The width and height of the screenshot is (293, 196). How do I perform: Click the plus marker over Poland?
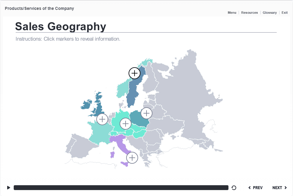coord(146,113)
